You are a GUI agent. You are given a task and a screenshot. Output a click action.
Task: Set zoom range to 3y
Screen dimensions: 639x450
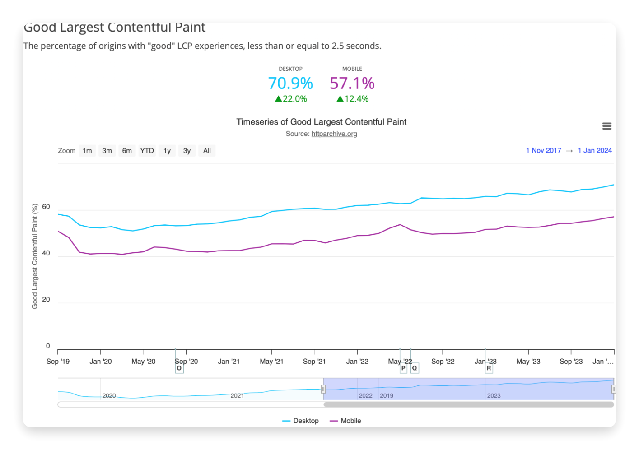pos(187,151)
